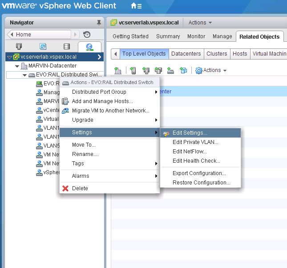Open the gear Actions dropdown in toolbar
Viewport: 287px width, 268px height.
click(x=211, y=70)
